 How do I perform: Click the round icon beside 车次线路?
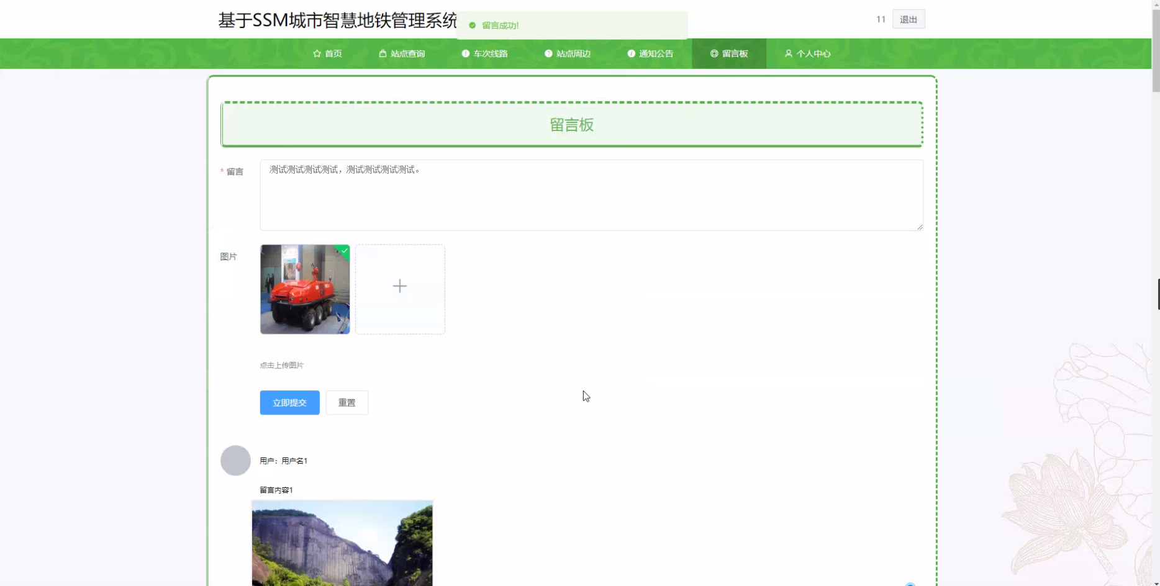pos(465,53)
